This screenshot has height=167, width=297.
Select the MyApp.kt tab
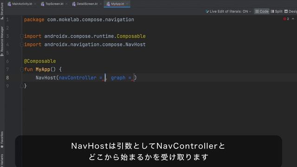[x=117, y=4]
